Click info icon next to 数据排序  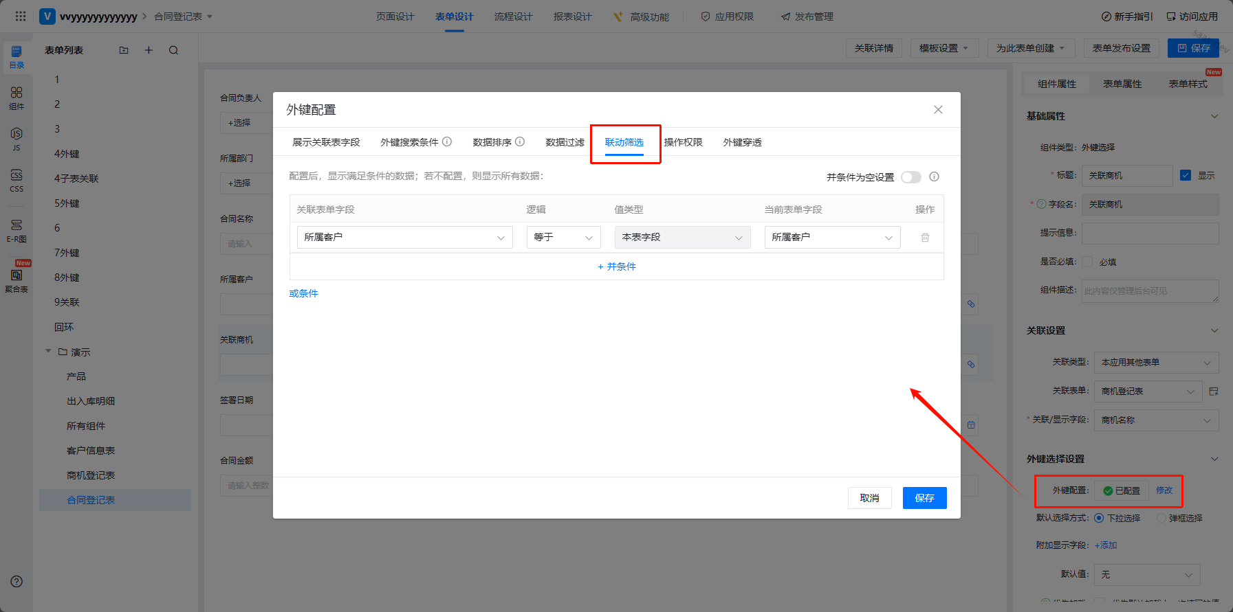coord(520,142)
